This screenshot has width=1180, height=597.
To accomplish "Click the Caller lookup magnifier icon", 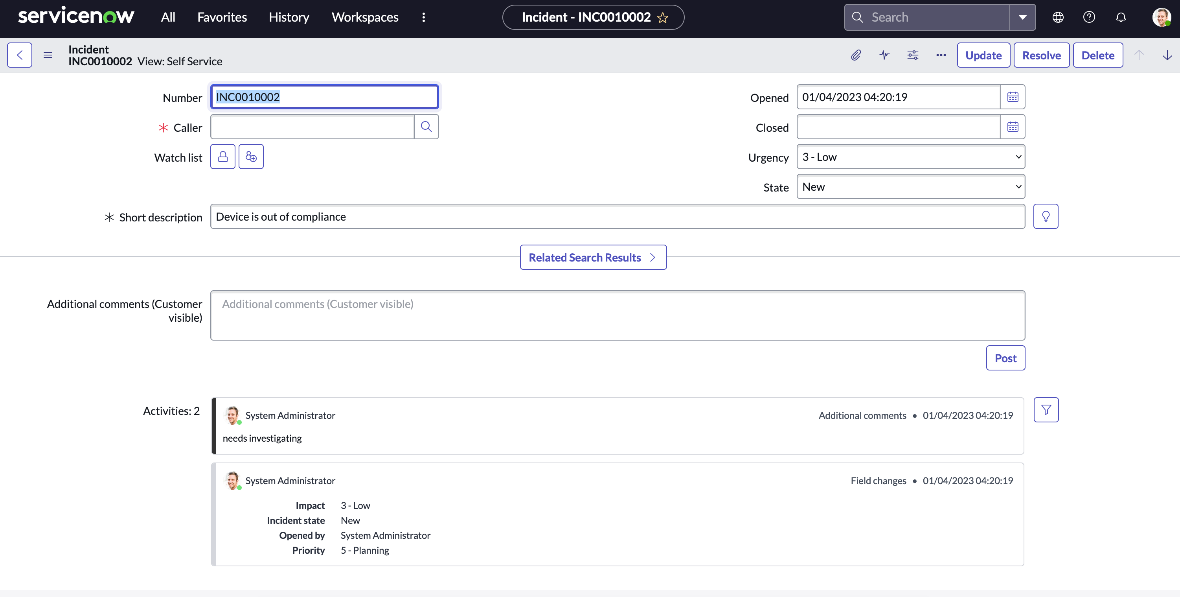I will (426, 127).
